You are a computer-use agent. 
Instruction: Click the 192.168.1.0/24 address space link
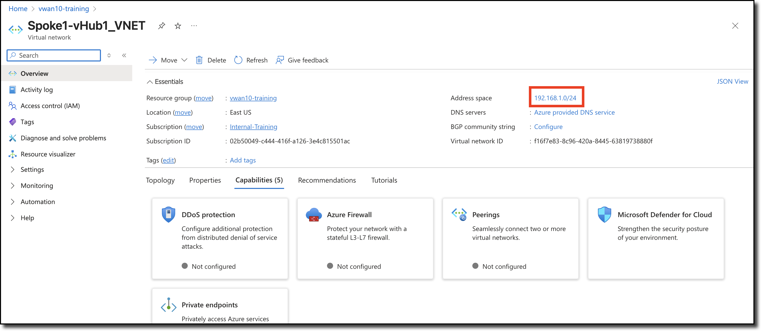coord(555,98)
